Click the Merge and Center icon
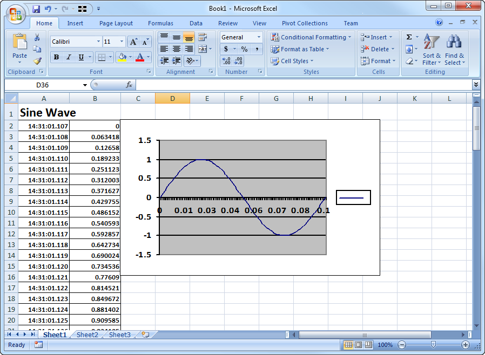485x355 pixels. point(202,49)
